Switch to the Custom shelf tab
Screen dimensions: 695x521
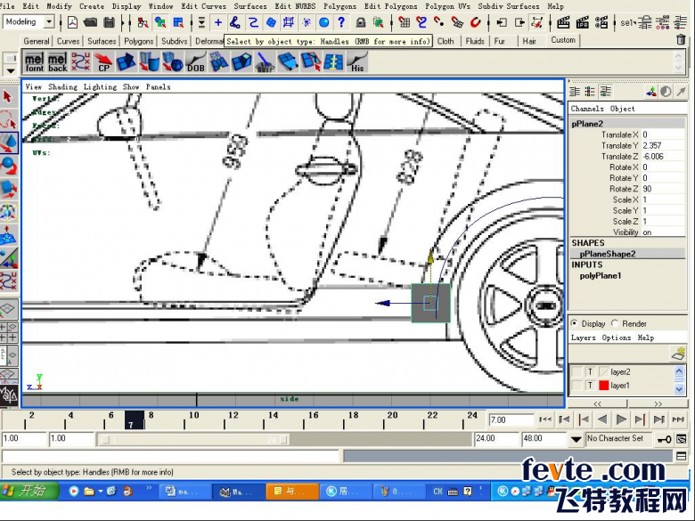[x=563, y=40]
